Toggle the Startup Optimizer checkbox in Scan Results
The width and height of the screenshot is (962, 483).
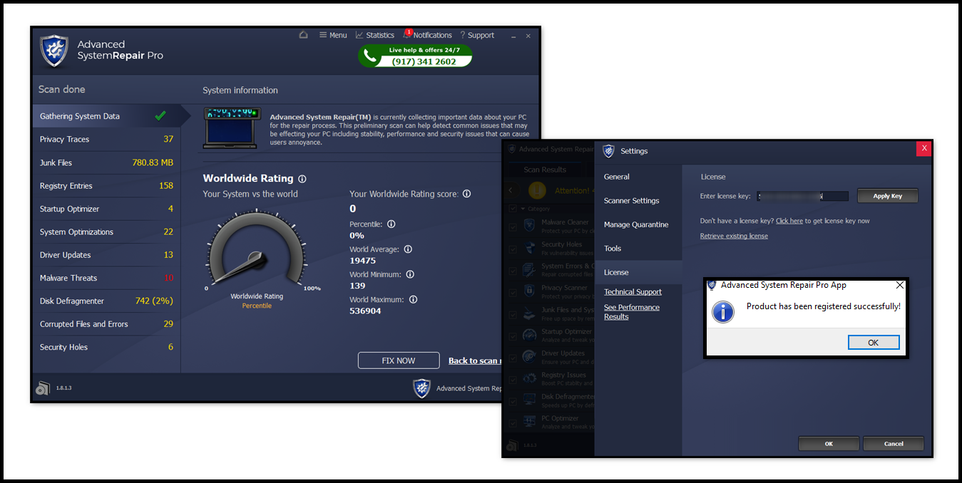[x=513, y=335]
